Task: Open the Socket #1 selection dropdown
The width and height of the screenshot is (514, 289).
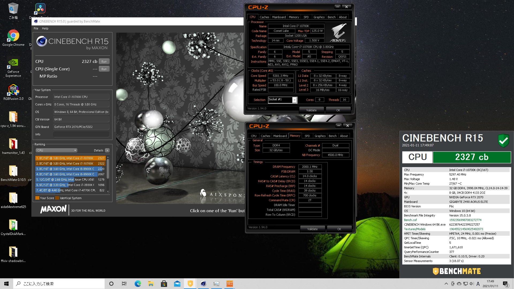Action: coord(283,100)
